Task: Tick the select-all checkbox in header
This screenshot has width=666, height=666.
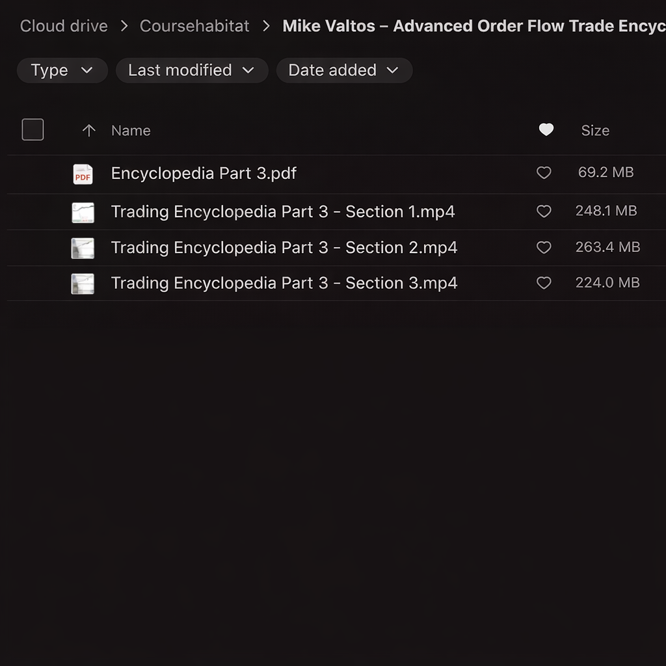Action: 33,130
